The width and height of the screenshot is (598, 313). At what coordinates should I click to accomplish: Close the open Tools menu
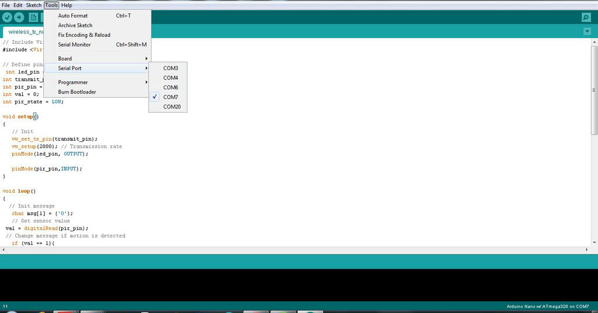[51, 5]
